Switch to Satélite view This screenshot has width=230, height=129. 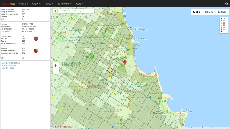click(209, 12)
